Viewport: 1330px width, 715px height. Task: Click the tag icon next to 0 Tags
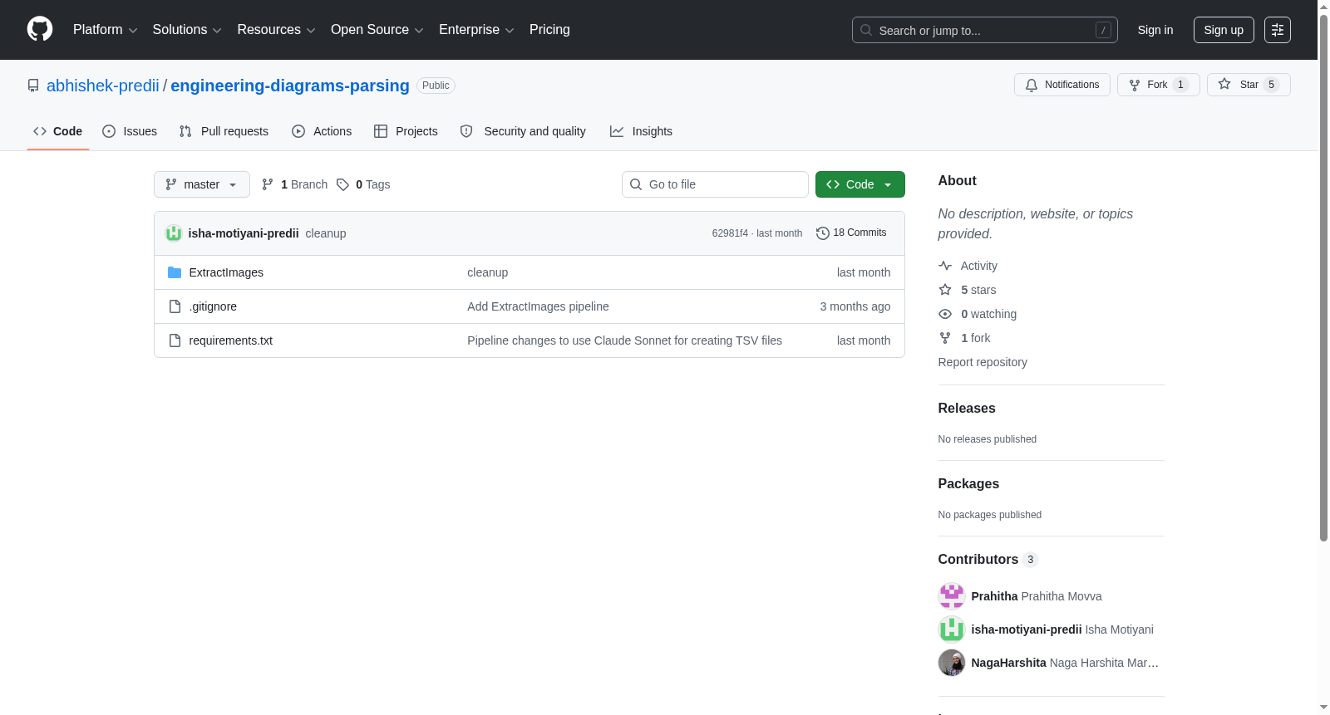pyautogui.click(x=342, y=184)
